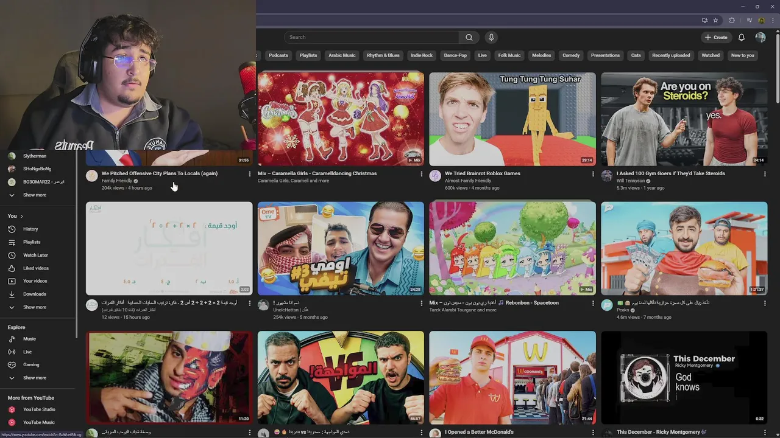
Task: Open We Tried Brainrot Roblox Games title
Action: click(x=483, y=173)
